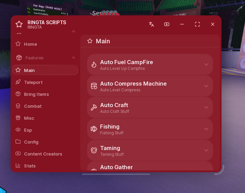
Task: Collapse the Features group chevron
Action: 73,58
